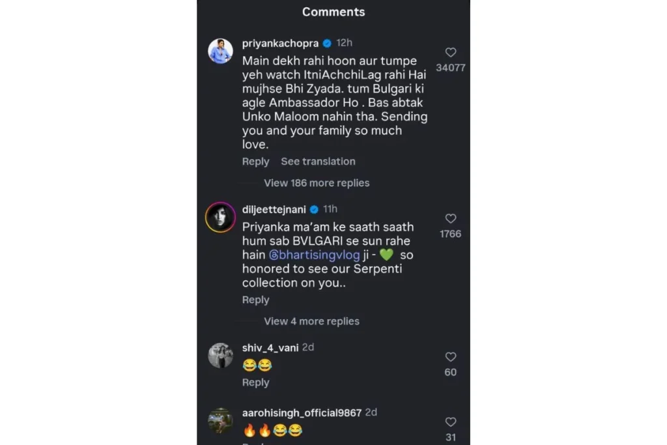Viewport: 667px width, 445px height.
Task: Open the priyankachopra username
Action: pyautogui.click(x=280, y=43)
